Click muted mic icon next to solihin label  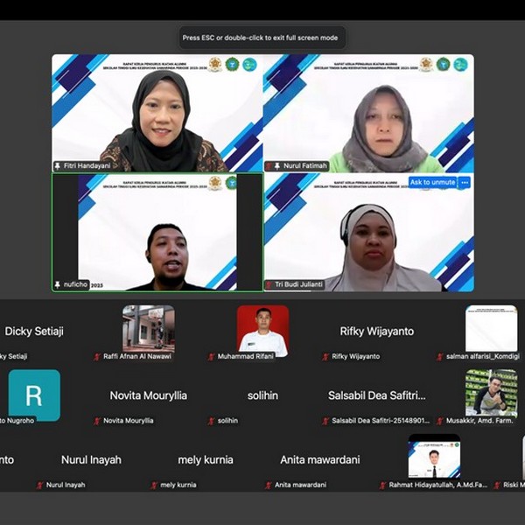pos(211,421)
